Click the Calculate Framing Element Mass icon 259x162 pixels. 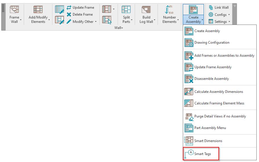pos(189,103)
